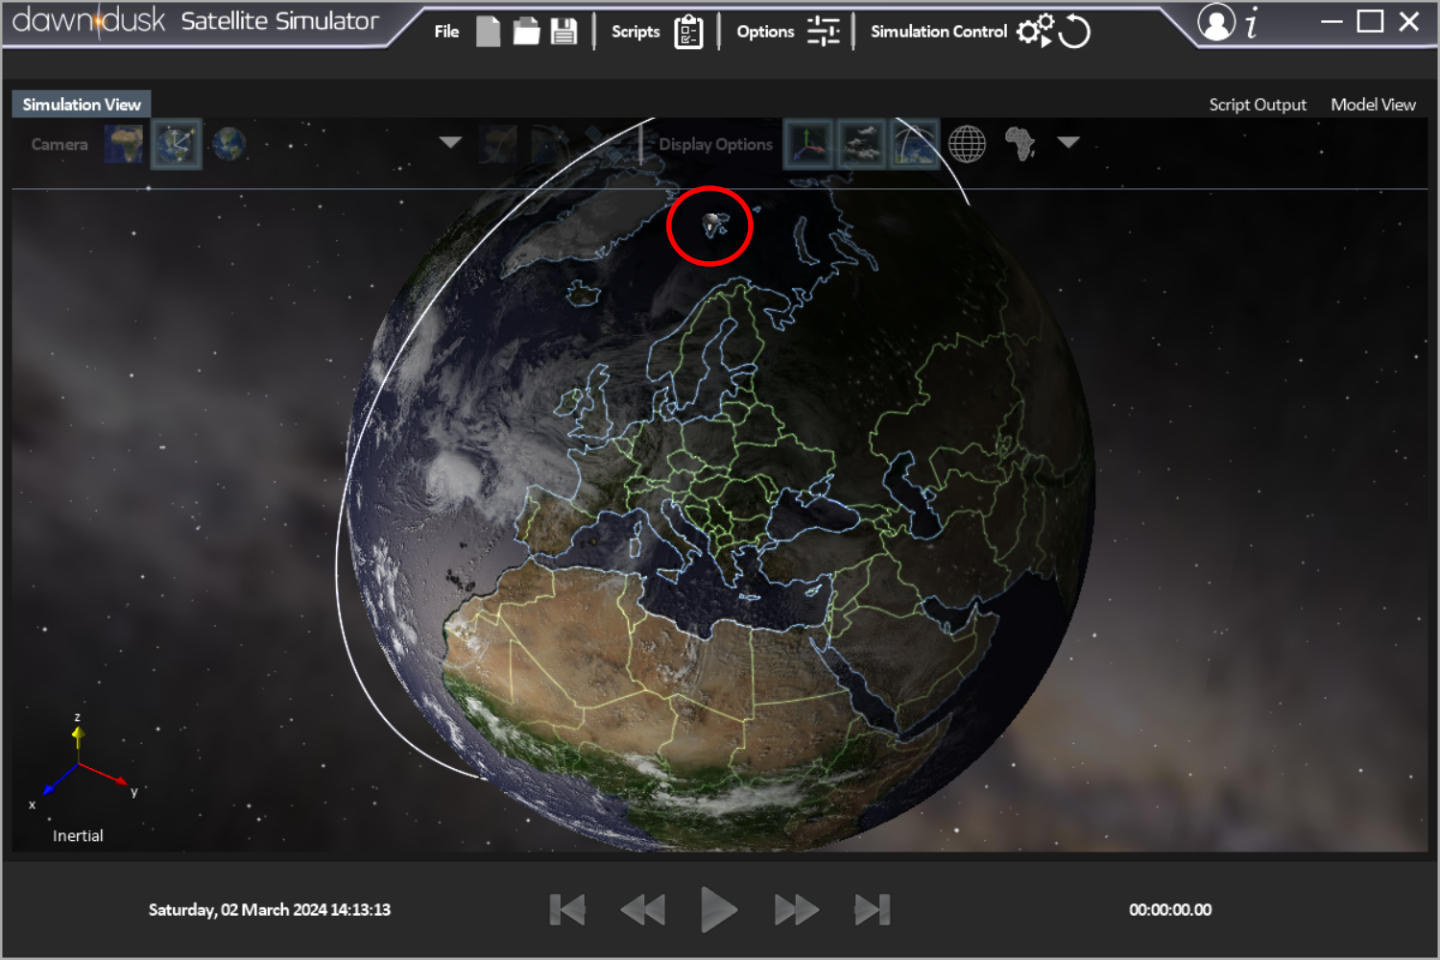
Task: Open the Options sliders icon
Action: click(x=823, y=32)
